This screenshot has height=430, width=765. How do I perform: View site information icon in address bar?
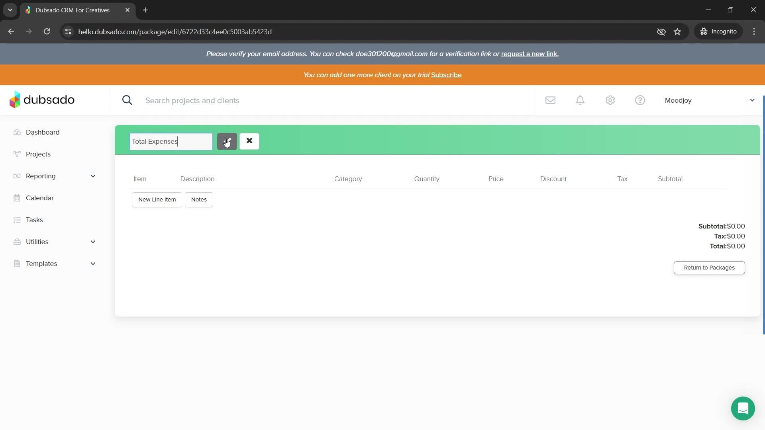[68, 31]
